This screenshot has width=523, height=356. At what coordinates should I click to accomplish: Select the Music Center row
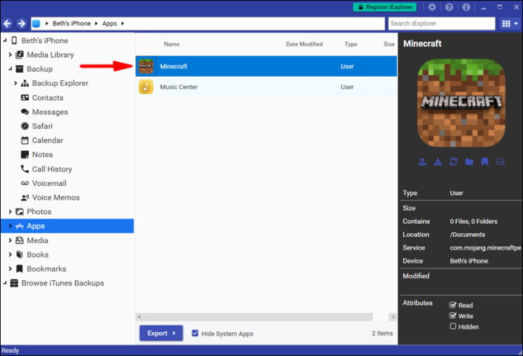coord(266,87)
